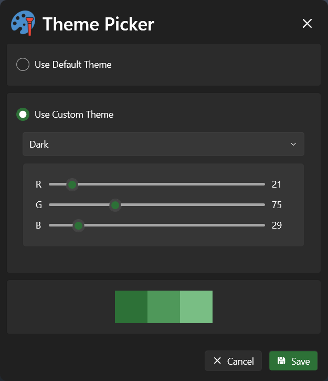This screenshot has width=328, height=381.
Task: Click the Theme Picker title text
Action: click(x=98, y=24)
